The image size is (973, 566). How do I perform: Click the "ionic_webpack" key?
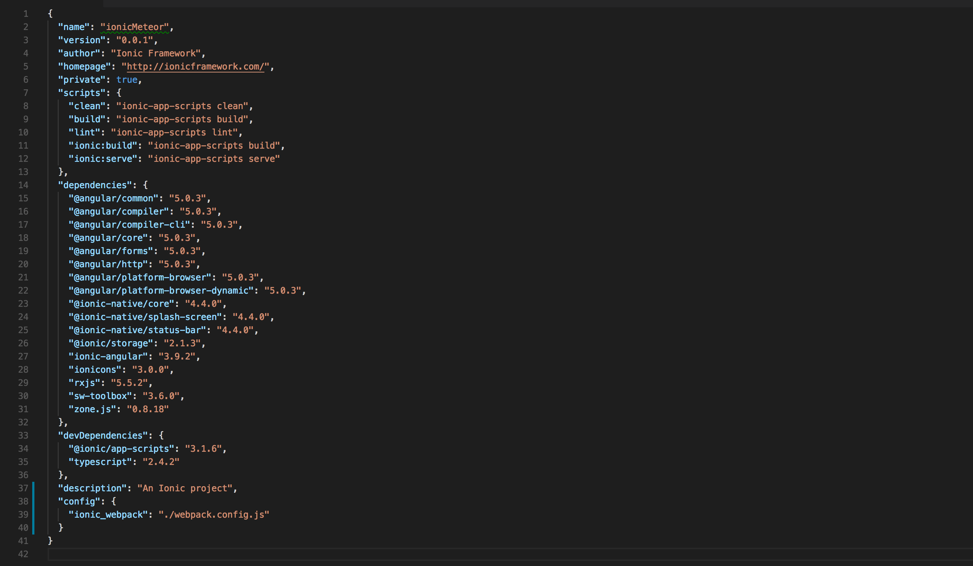[108, 515]
